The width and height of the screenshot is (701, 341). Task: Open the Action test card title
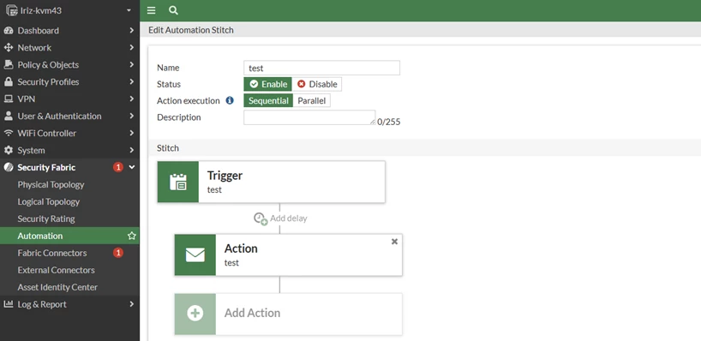point(241,248)
